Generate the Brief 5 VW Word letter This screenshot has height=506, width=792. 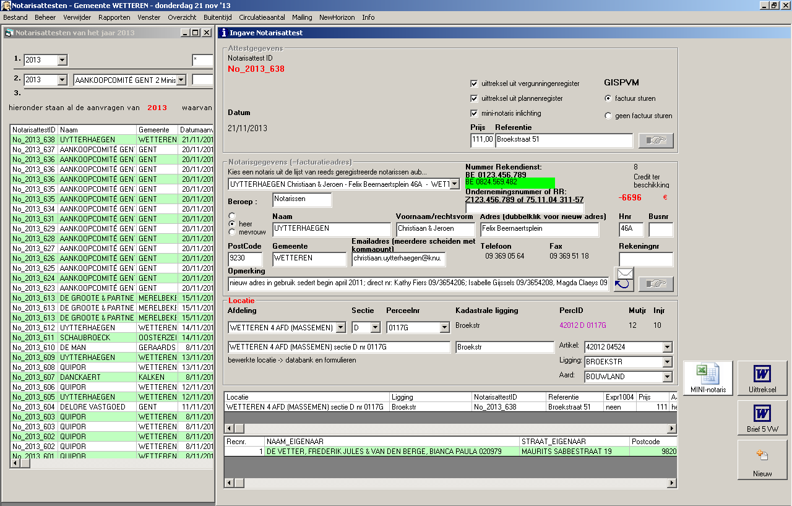point(762,418)
